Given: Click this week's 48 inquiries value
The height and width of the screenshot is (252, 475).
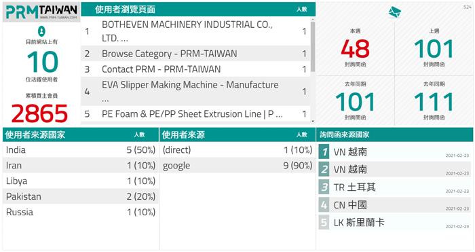Looking at the screenshot, I should tap(355, 48).
